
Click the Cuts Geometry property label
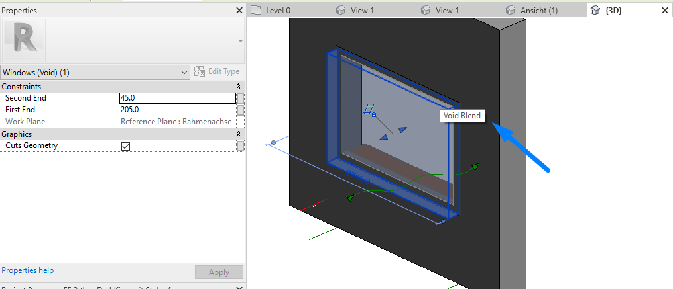click(31, 145)
